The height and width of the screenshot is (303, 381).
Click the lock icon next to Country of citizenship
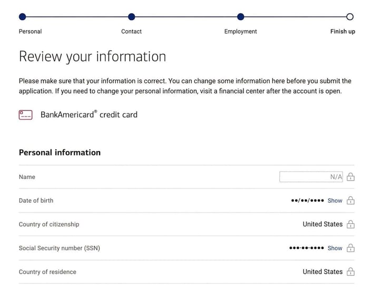click(x=350, y=224)
